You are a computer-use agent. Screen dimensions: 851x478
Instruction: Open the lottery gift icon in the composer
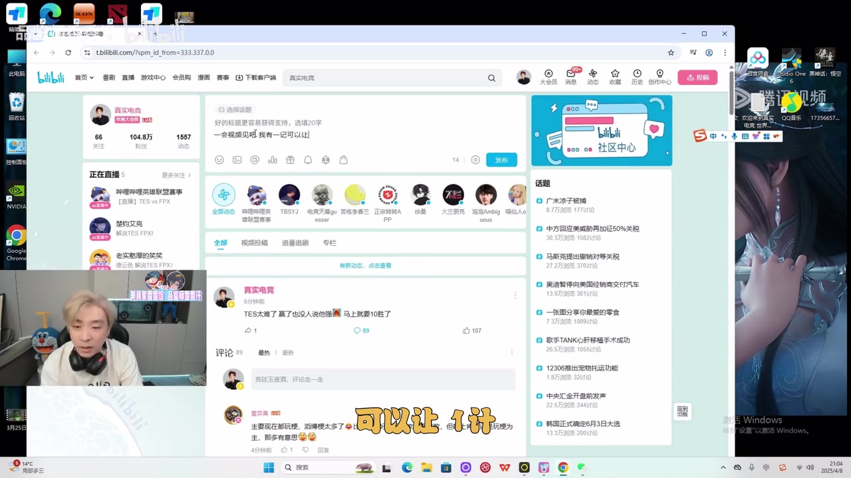pos(290,159)
